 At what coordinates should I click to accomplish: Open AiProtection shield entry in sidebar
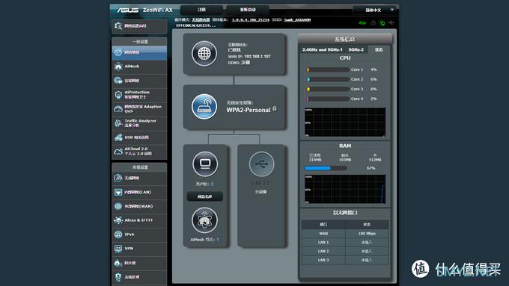point(139,95)
